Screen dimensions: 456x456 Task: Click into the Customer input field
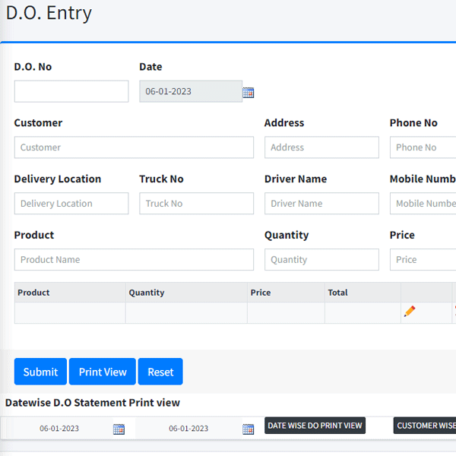tap(134, 147)
